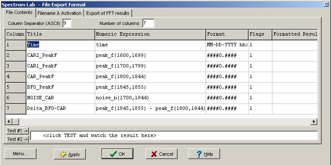Click the Title column header
This screenshot has height=165, width=331.
61,34
